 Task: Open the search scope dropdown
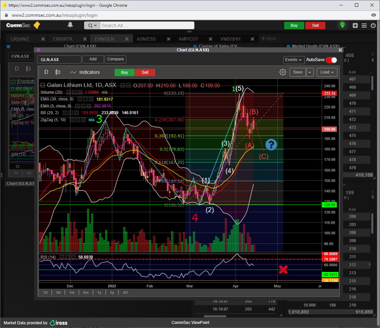(x=92, y=26)
